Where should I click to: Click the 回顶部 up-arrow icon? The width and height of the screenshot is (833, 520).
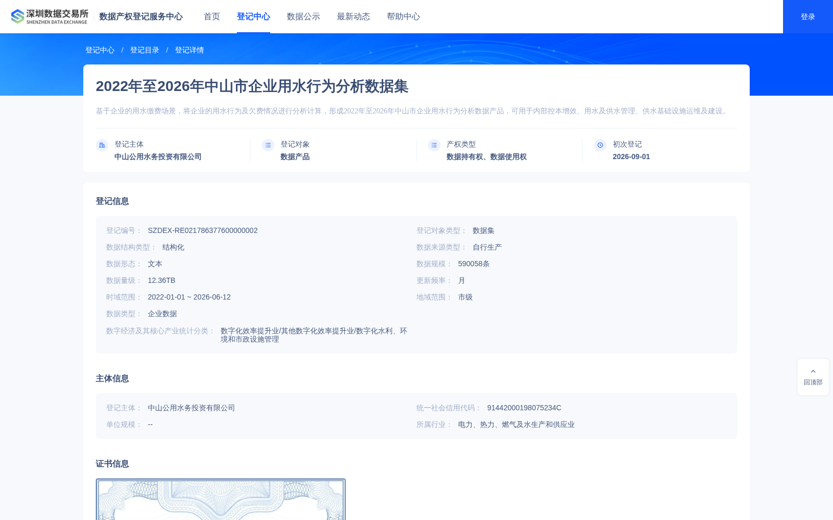click(x=813, y=371)
